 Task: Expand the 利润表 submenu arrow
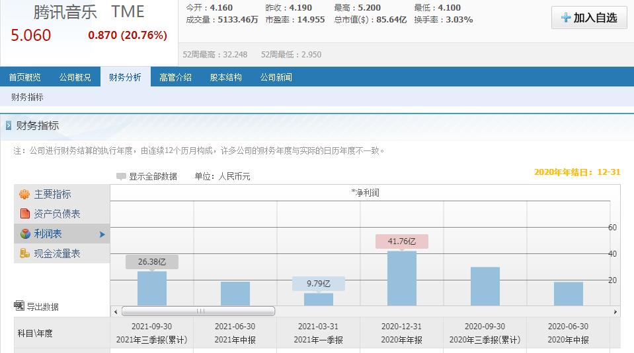(102, 234)
